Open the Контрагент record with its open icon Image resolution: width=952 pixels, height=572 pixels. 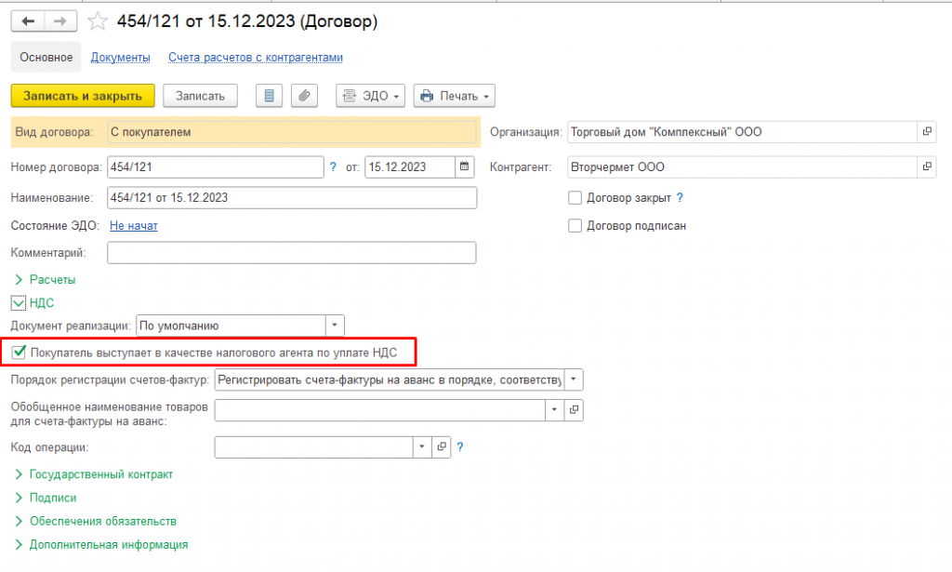(x=927, y=167)
